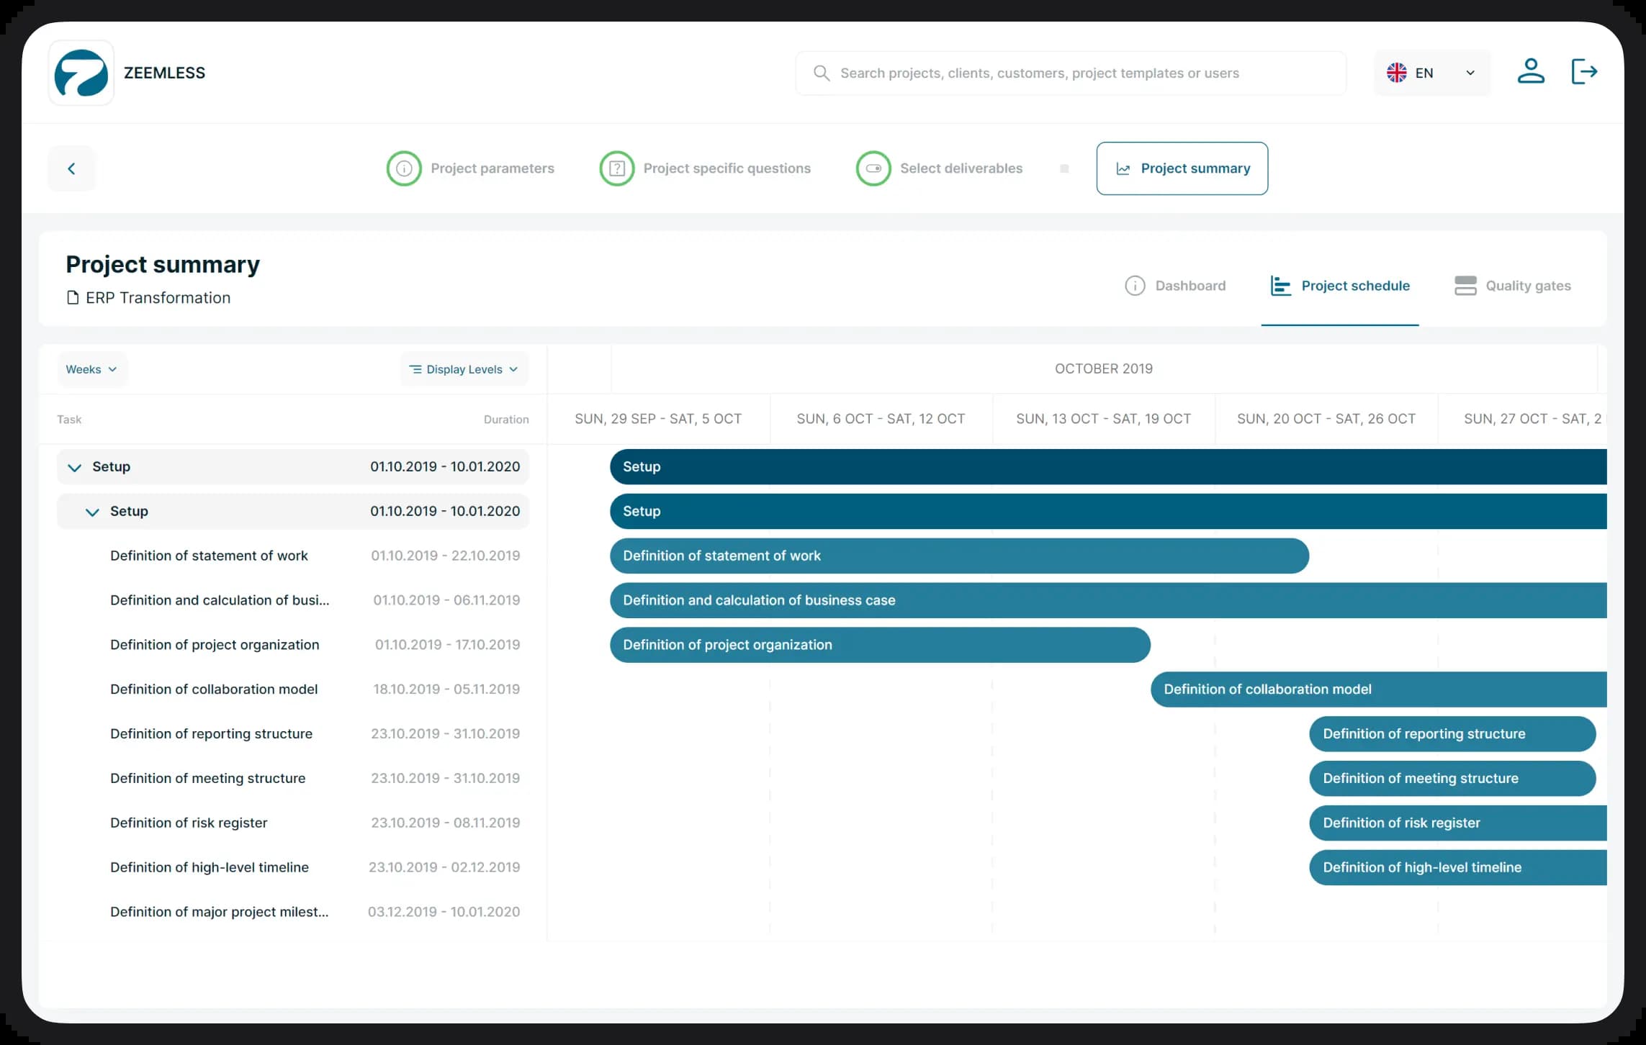The height and width of the screenshot is (1045, 1646).
Task: Click the Project summary step button
Action: (x=1182, y=168)
